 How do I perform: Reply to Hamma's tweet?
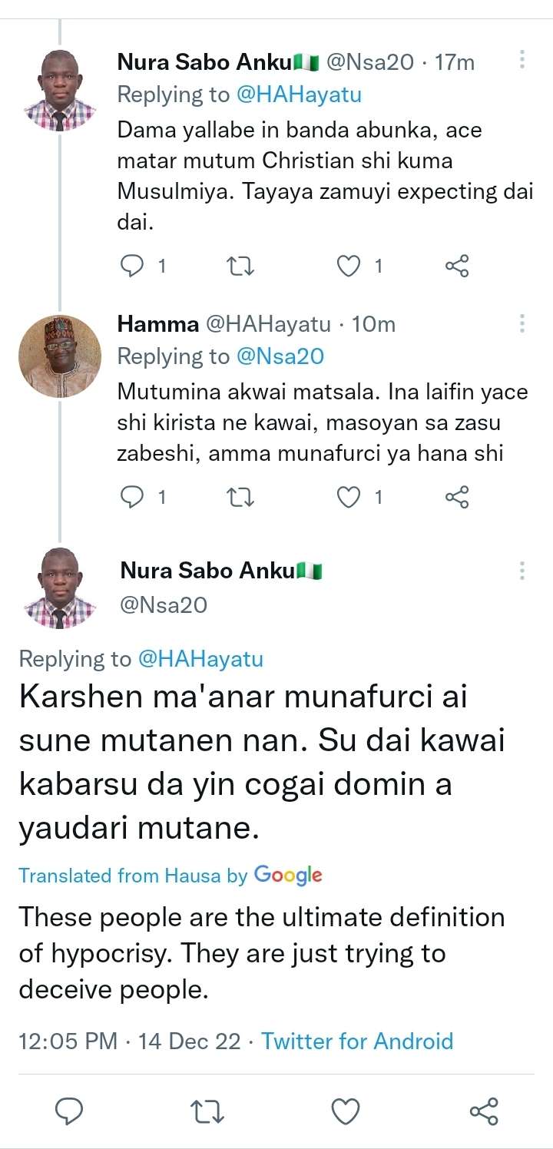[x=134, y=497]
